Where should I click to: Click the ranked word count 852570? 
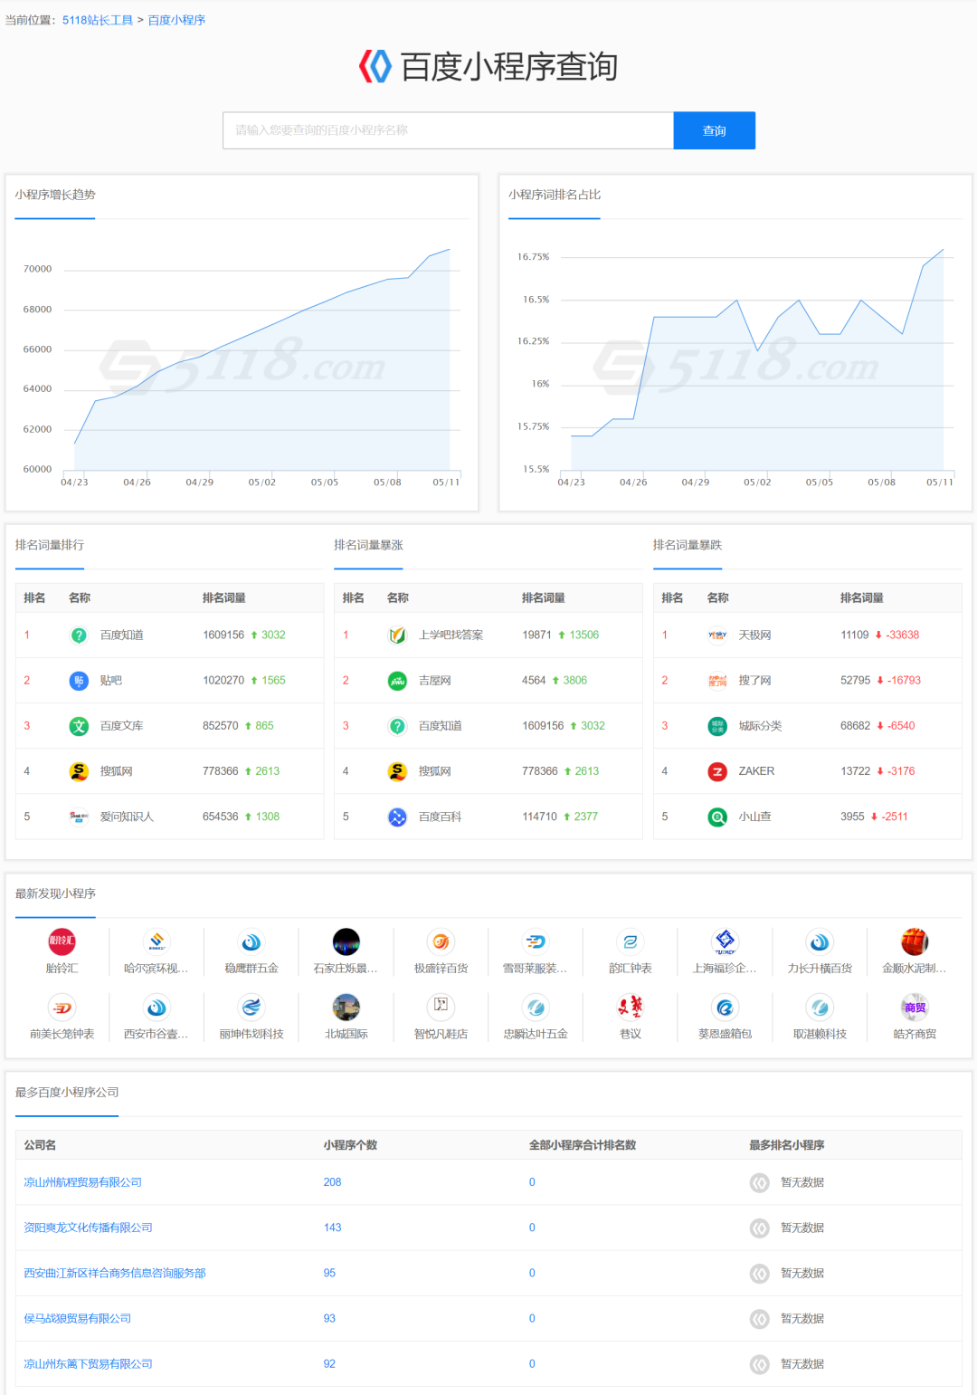[221, 726]
